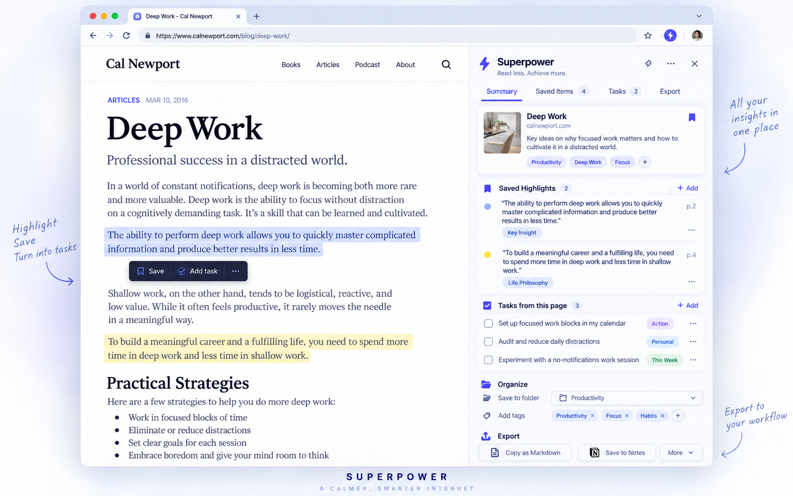
Task: Open options for Audit and reduce distractions task
Action: point(693,341)
